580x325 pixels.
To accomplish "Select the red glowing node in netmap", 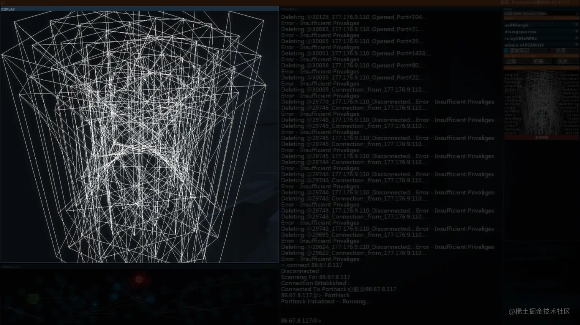I will coord(139,280).
